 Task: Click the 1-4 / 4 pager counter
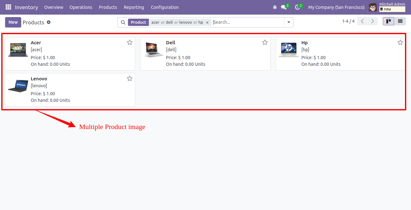[348, 21]
